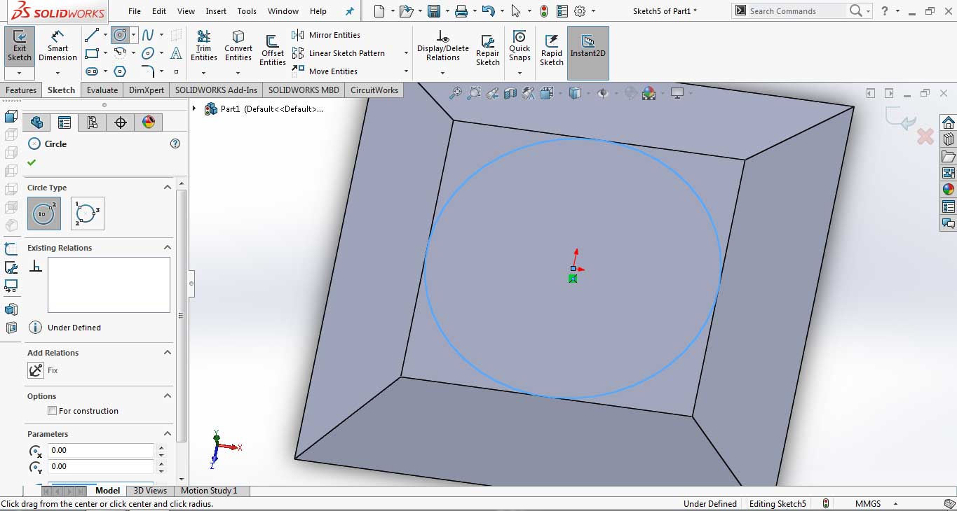
Task: Collapse the Existing Relations section
Action: [168, 248]
